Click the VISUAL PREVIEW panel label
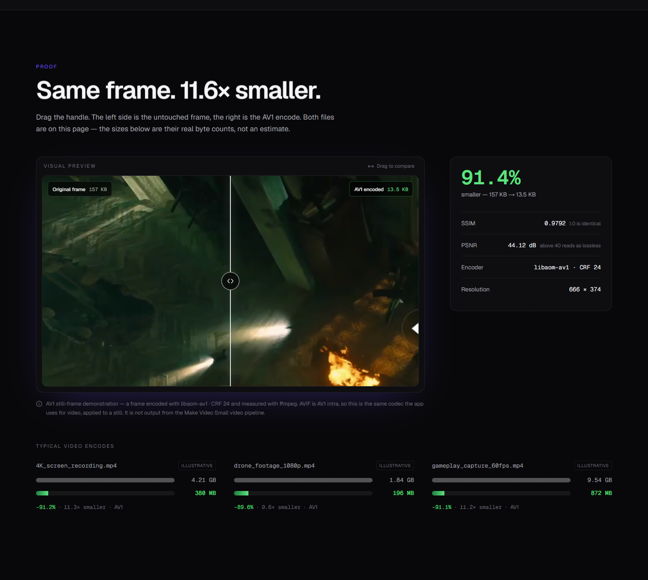648x580 pixels. [70, 166]
